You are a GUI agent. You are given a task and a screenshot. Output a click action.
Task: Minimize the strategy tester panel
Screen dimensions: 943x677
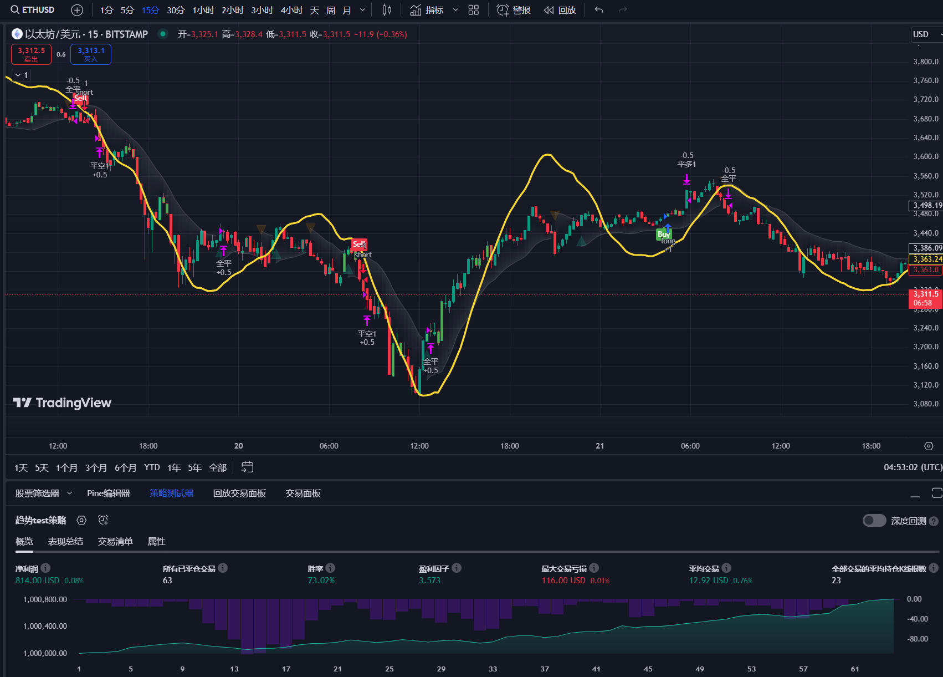pyautogui.click(x=915, y=493)
